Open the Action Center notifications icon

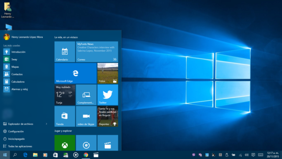point(253,155)
